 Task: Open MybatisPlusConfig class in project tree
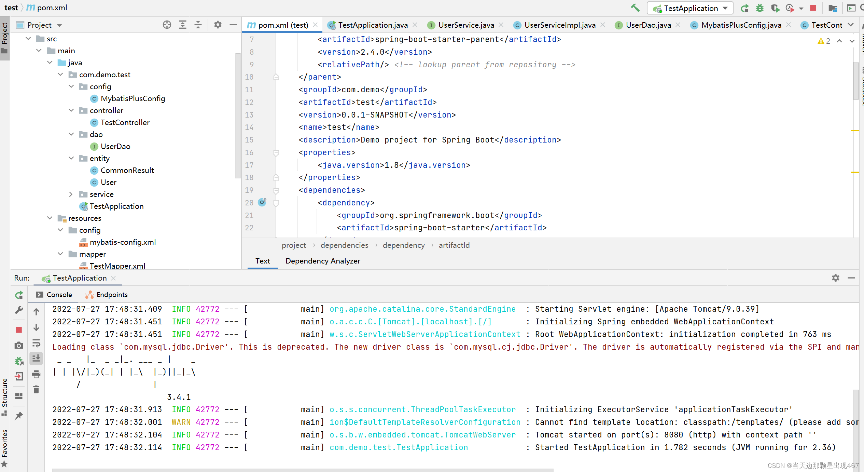pyautogui.click(x=133, y=98)
